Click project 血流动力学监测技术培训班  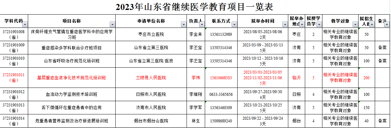[x=72, y=94]
